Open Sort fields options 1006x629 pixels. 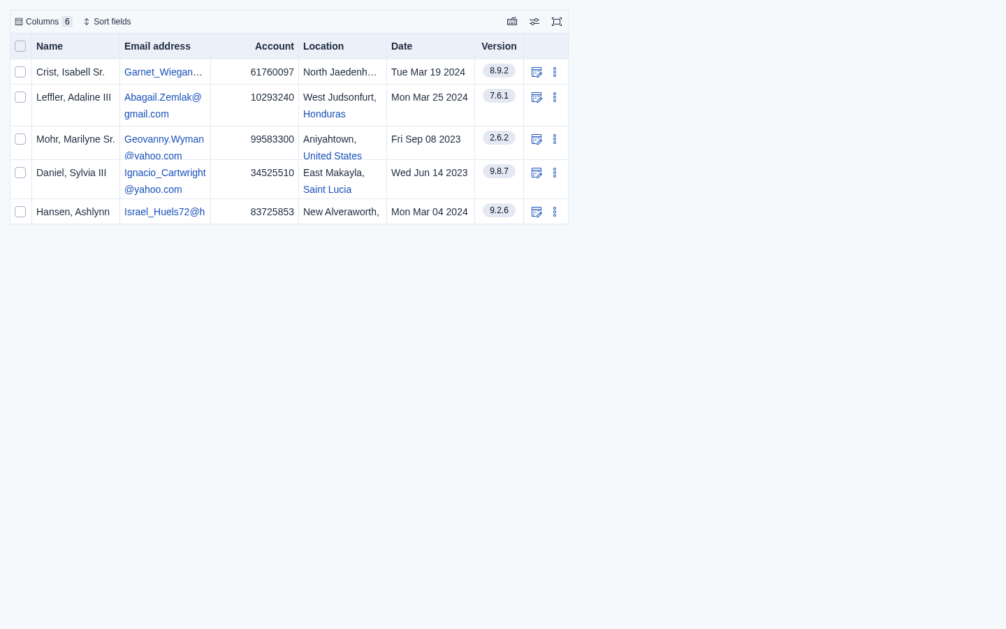[x=107, y=22]
